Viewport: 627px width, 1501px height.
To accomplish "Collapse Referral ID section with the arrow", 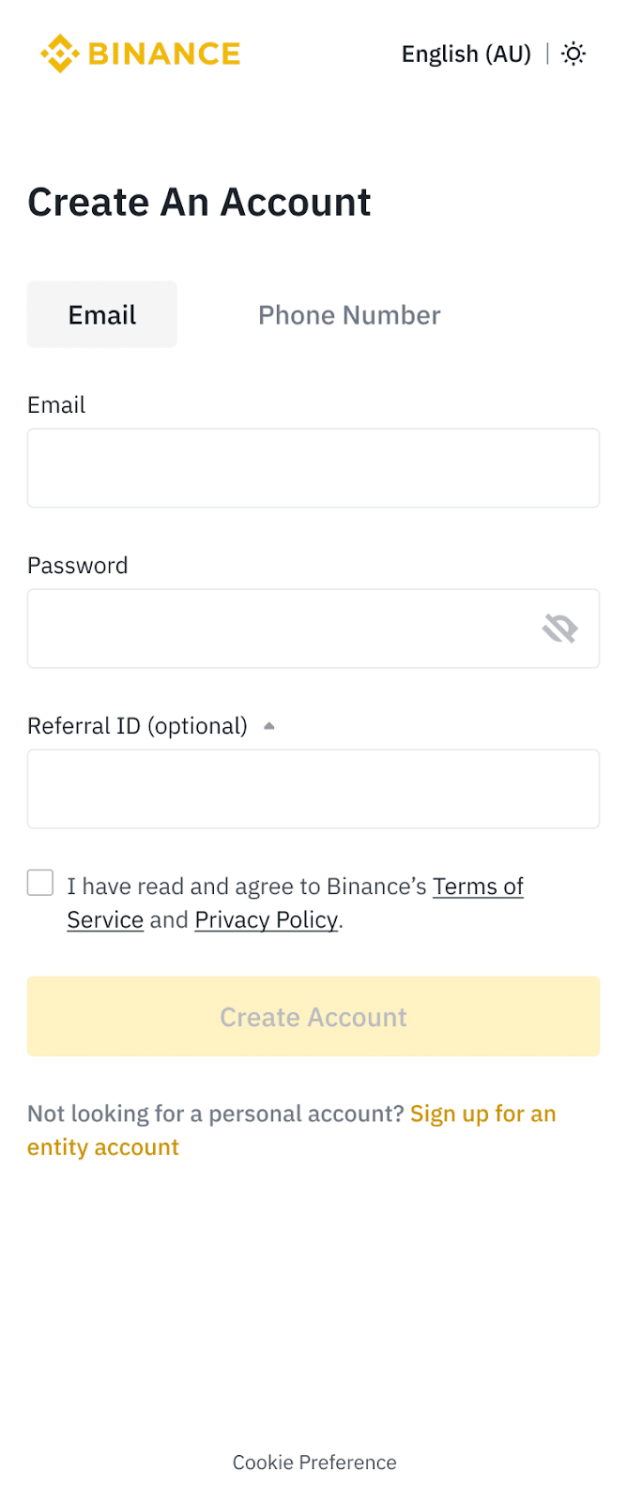I will [x=269, y=726].
